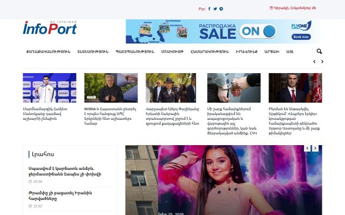Open the Telegram social icon
The width and height of the screenshot is (345, 215).
[x=221, y=9]
